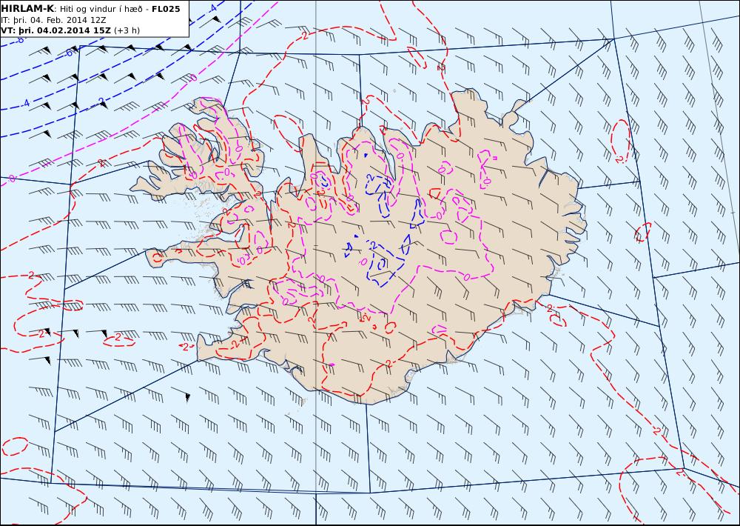Screen dimensions: 740x526
Task: Click the blue -6 isotherm label
Action: 69,53
